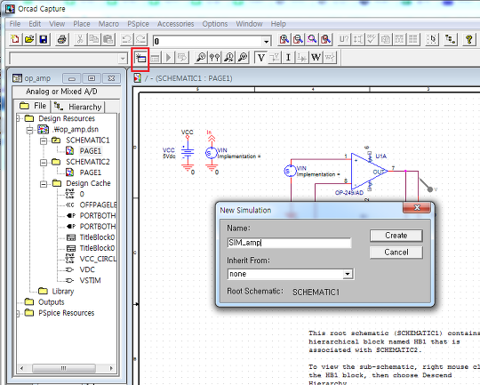
Task: Click the yellow Help question mark icon
Action: 468,39
